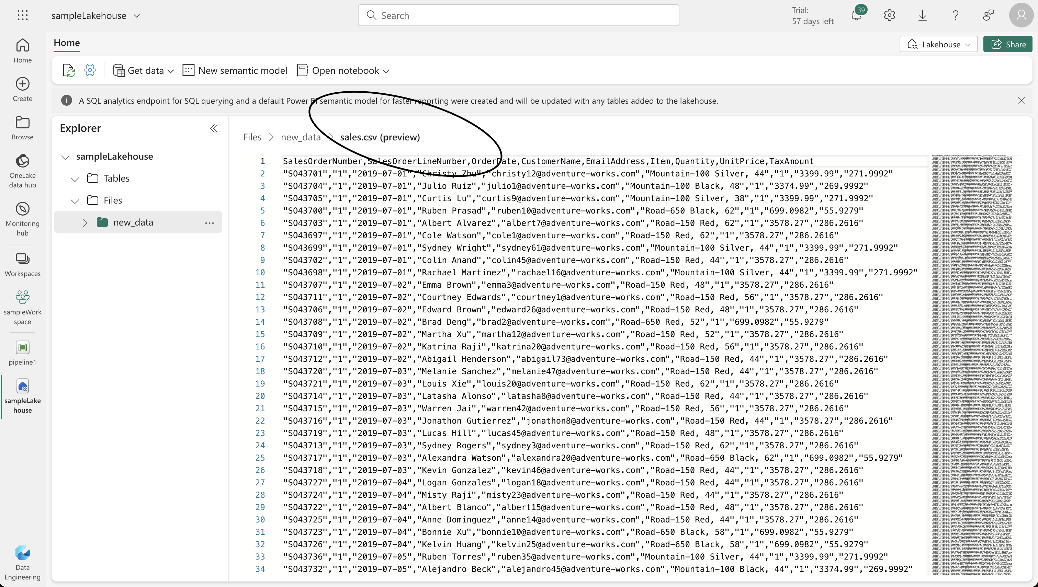Open feedback icon in top bar
1038x587 pixels.
point(989,15)
